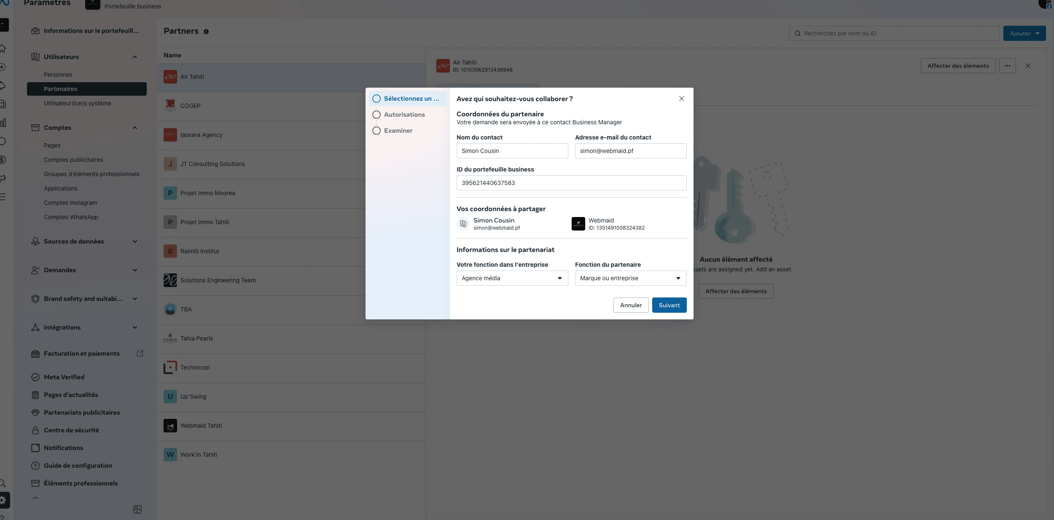Click the info icon next to the Partners heading
This screenshot has height=520, width=1054.
pyautogui.click(x=206, y=31)
